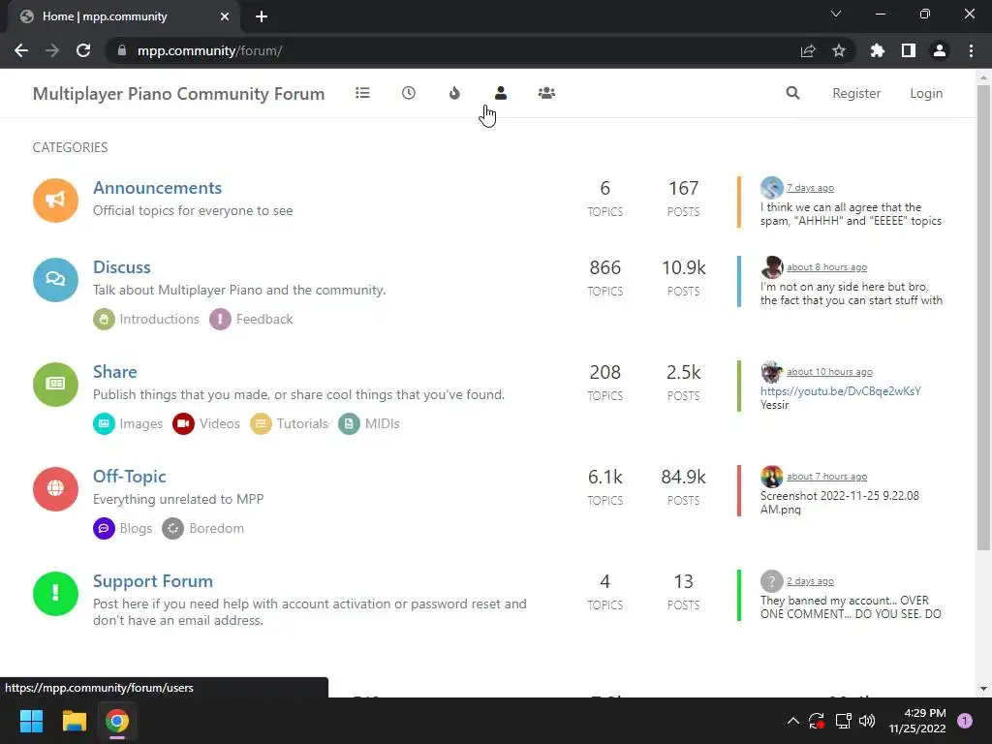
Task: Open the Users person icon in forum header
Action: 501,93
